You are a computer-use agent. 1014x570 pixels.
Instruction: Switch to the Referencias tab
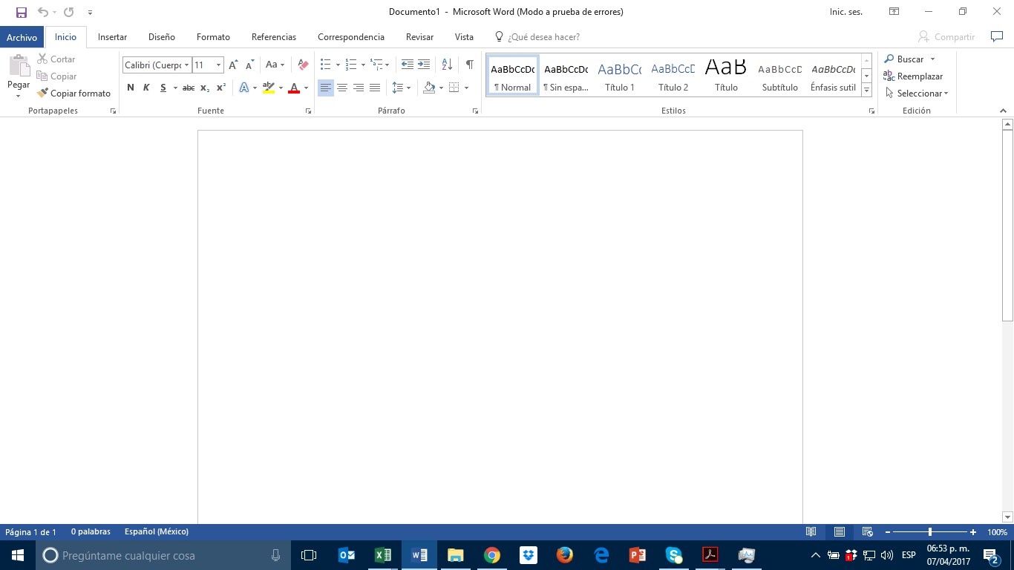[274, 37]
